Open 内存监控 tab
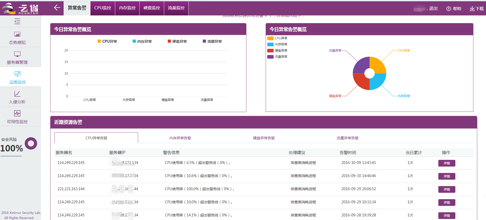This screenshot has height=220, width=486. (127, 8)
